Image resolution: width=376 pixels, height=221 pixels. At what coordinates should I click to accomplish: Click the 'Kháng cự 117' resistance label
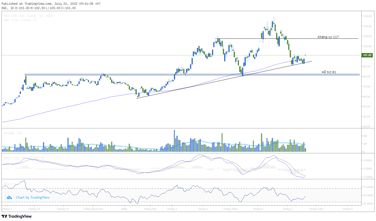click(328, 37)
